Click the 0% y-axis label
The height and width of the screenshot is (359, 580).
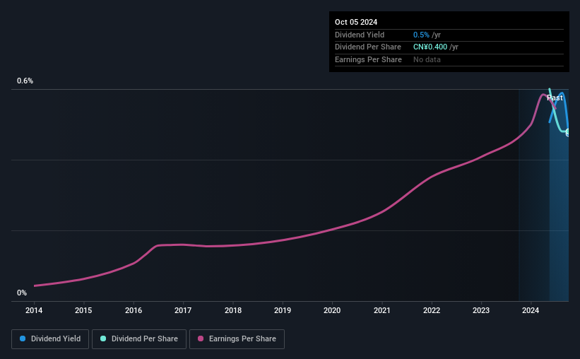click(x=22, y=293)
